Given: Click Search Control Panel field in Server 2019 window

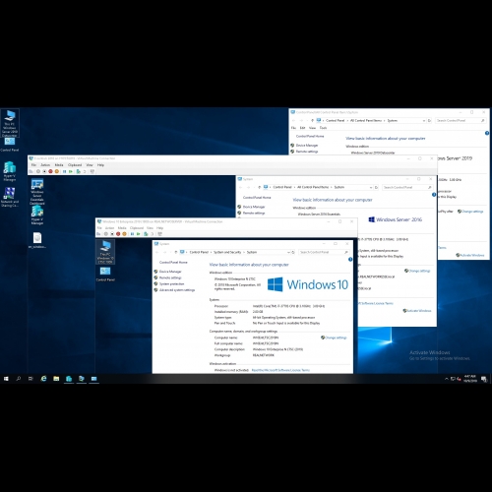Looking at the screenshot, I should point(461,121).
